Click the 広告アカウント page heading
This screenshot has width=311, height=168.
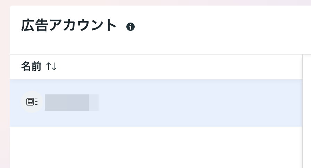tap(69, 25)
